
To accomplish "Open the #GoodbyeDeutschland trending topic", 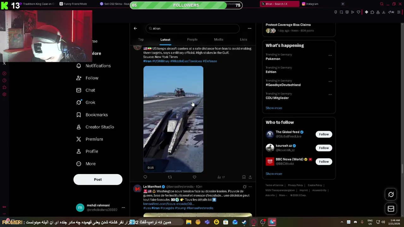I will pos(283,85).
